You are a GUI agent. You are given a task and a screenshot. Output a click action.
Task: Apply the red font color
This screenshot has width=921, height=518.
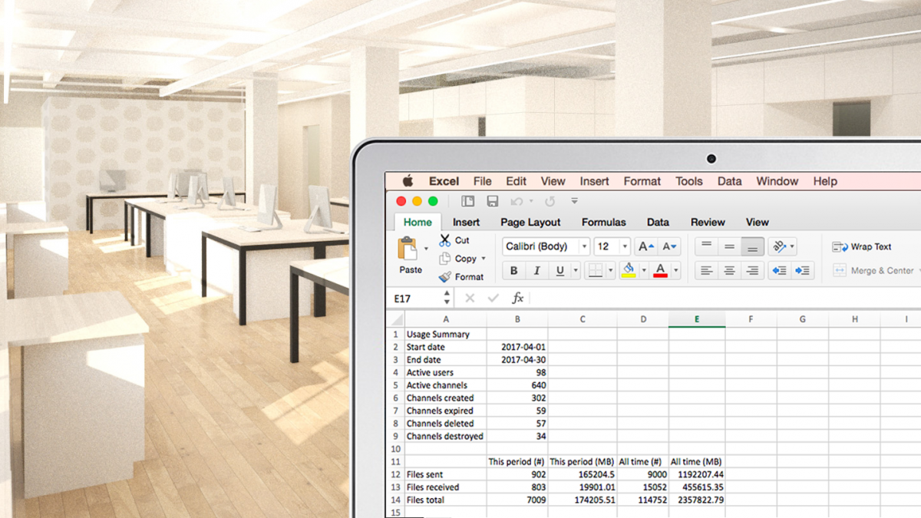click(x=660, y=271)
